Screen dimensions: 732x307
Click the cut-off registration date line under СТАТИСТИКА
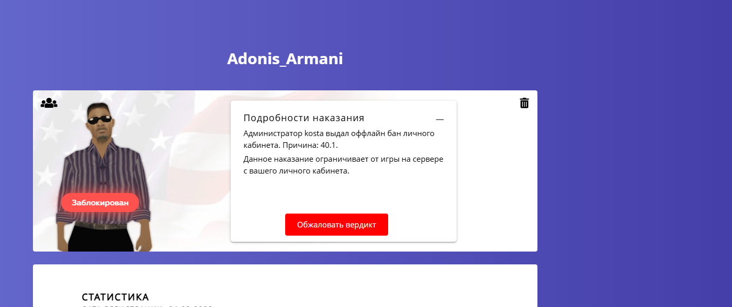147,306
